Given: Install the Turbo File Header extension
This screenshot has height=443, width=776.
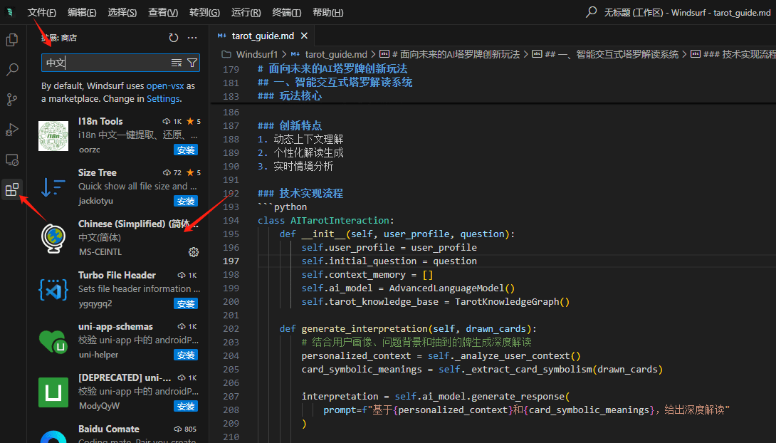Looking at the screenshot, I should tap(186, 303).
